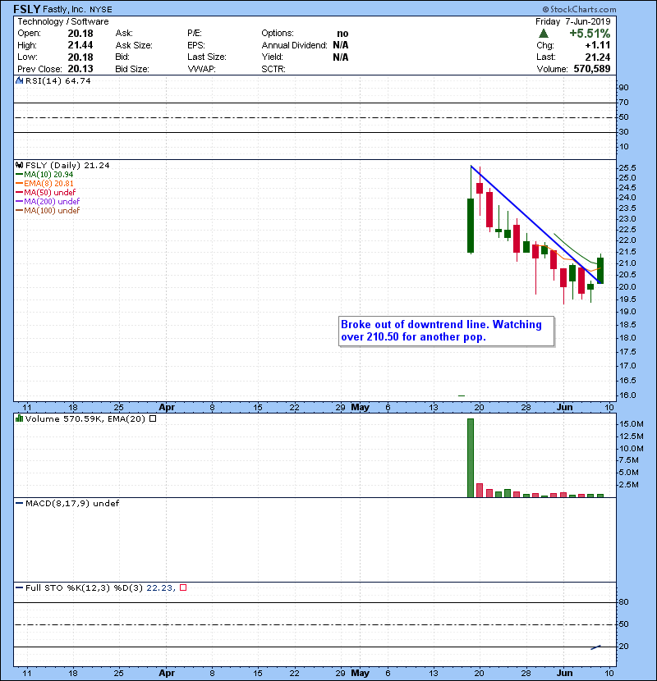The width and height of the screenshot is (657, 681).
Task: Click the RSI indicator icon
Action: [x=19, y=80]
